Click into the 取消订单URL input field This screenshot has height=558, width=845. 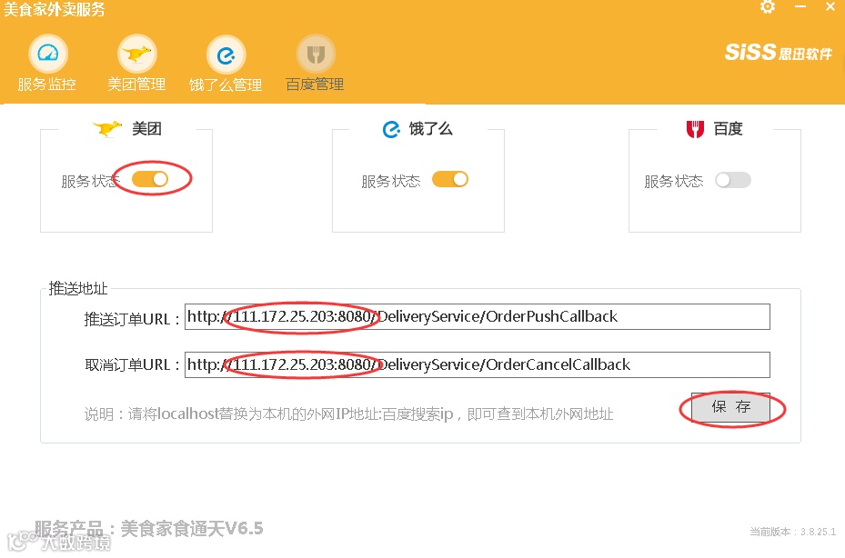click(477, 365)
